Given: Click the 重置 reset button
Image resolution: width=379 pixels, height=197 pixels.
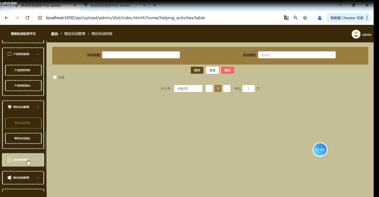Looking at the screenshot, I should 212,70.
